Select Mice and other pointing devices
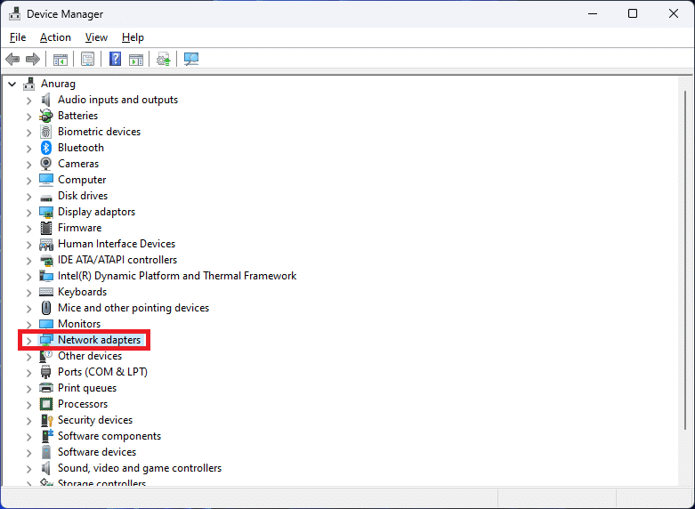Viewport: 695px width, 509px height. tap(133, 308)
